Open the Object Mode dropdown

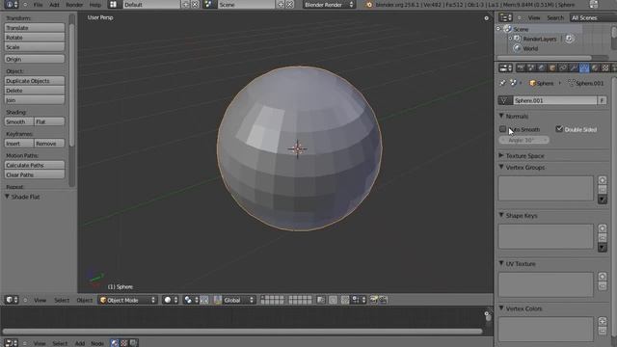click(128, 300)
